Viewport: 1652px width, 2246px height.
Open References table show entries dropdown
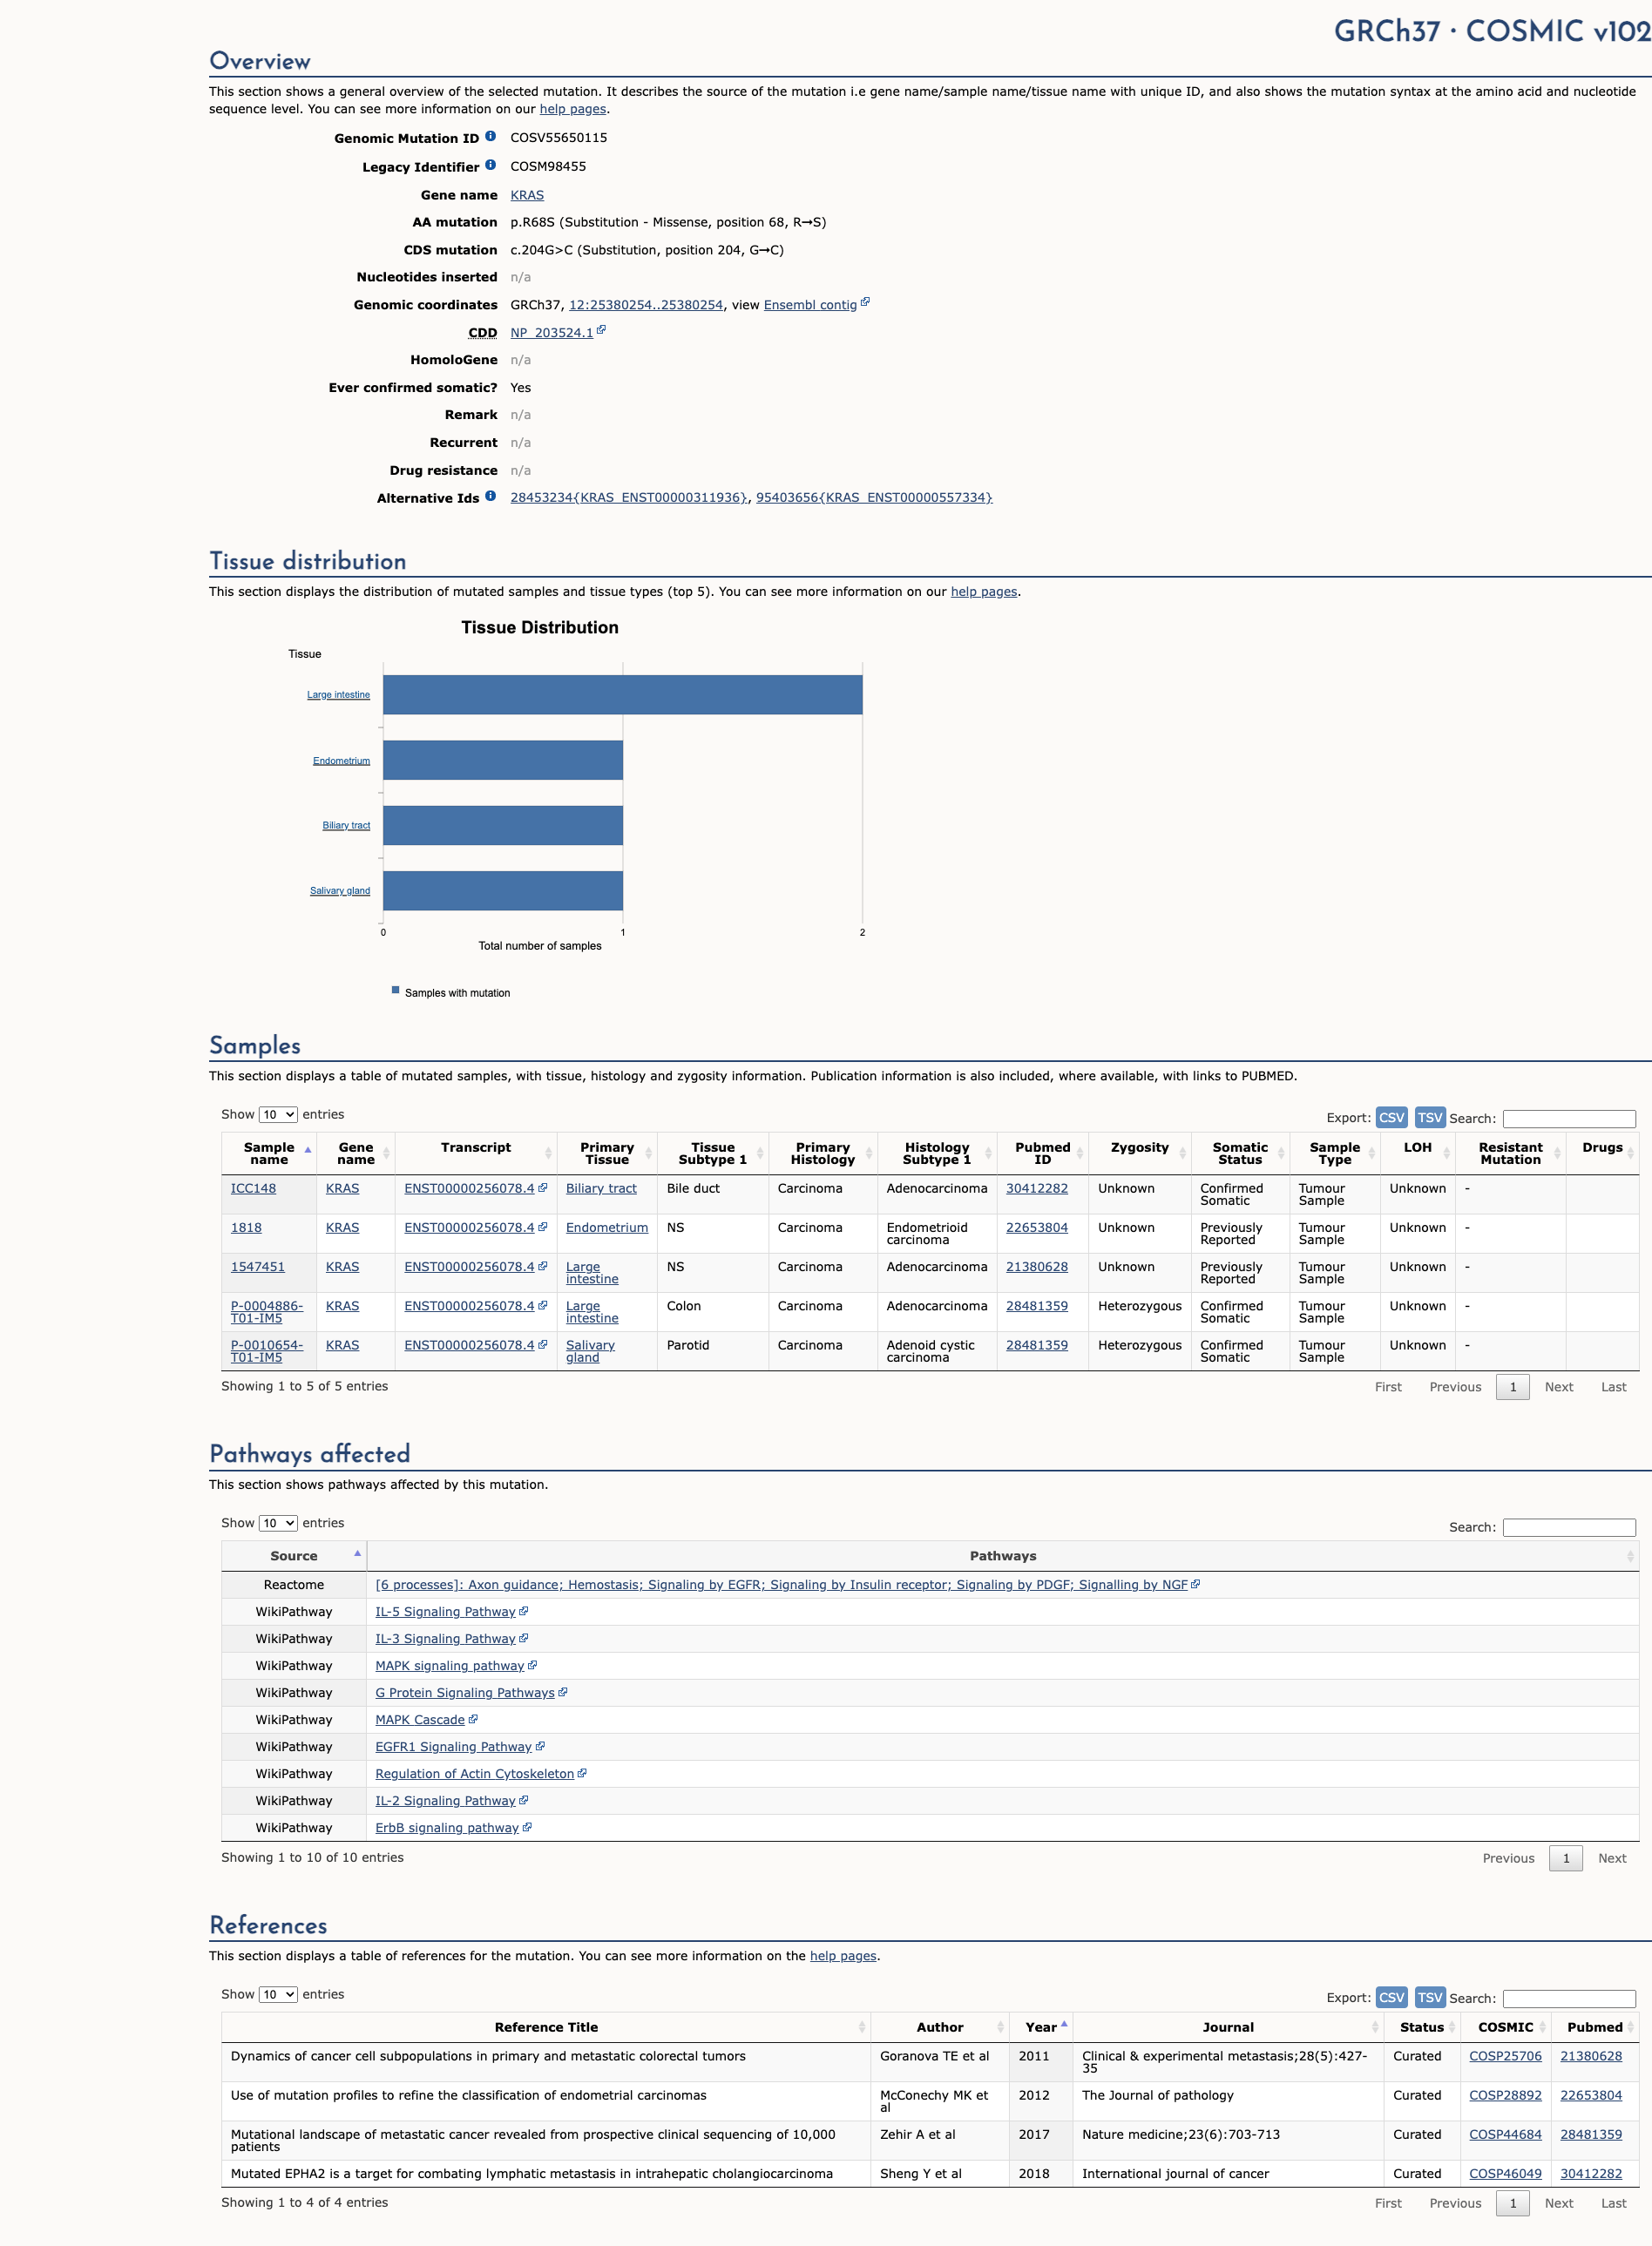coord(278,1994)
